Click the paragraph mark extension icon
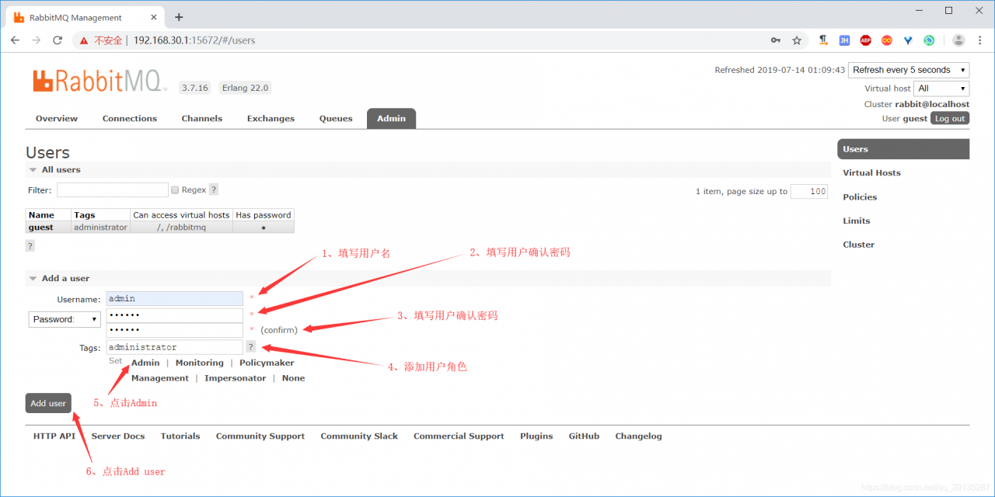The image size is (995, 497). coord(823,40)
